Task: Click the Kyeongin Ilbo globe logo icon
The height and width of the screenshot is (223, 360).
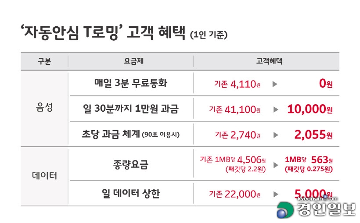Action: 285,210
